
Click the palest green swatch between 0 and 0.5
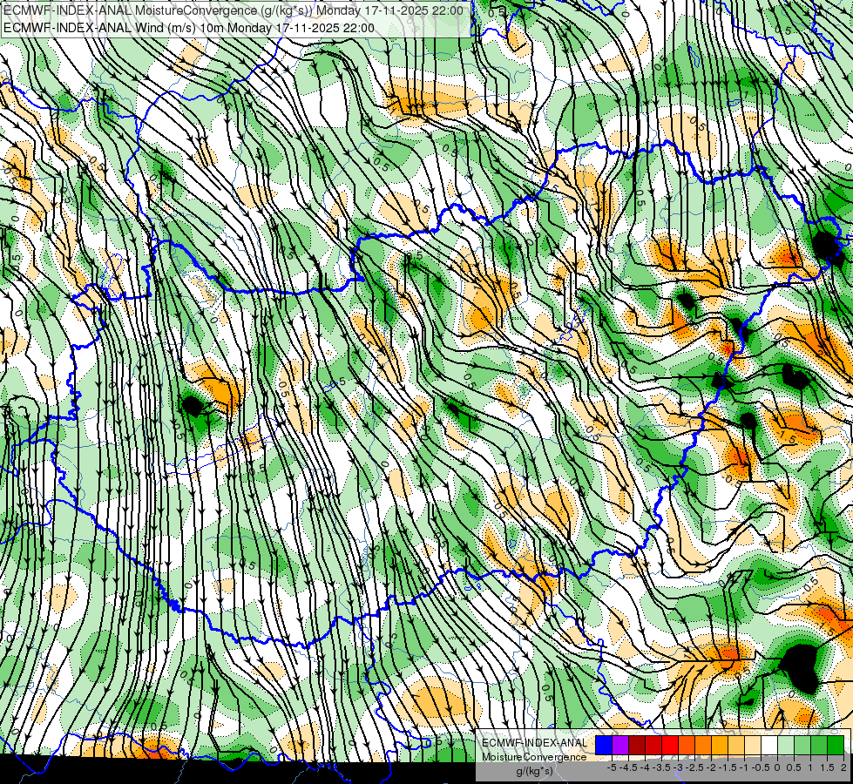[786, 745]
